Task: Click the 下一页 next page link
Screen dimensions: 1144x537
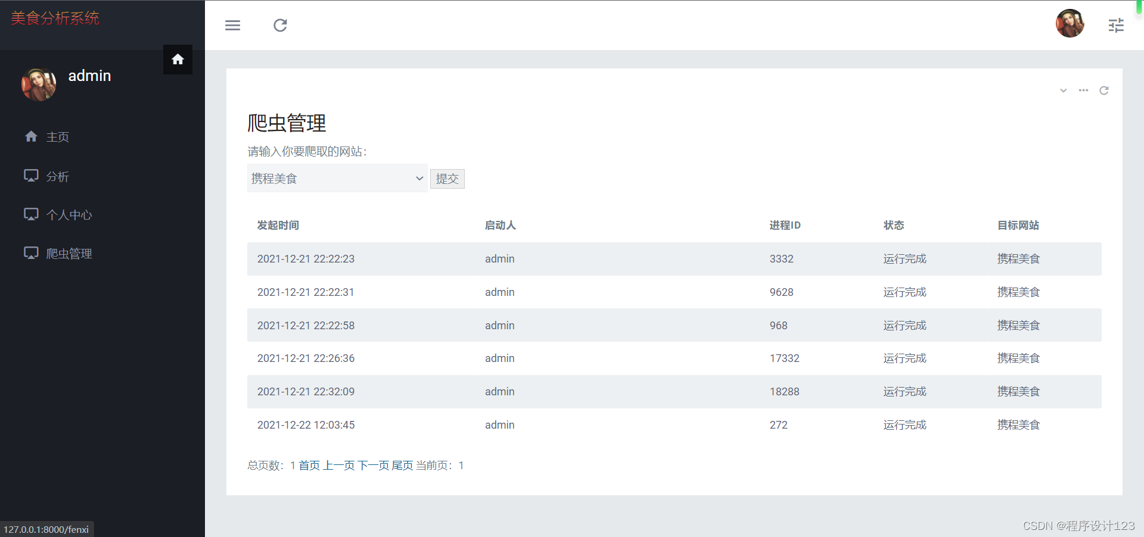Action: click(x=373, y=465)
